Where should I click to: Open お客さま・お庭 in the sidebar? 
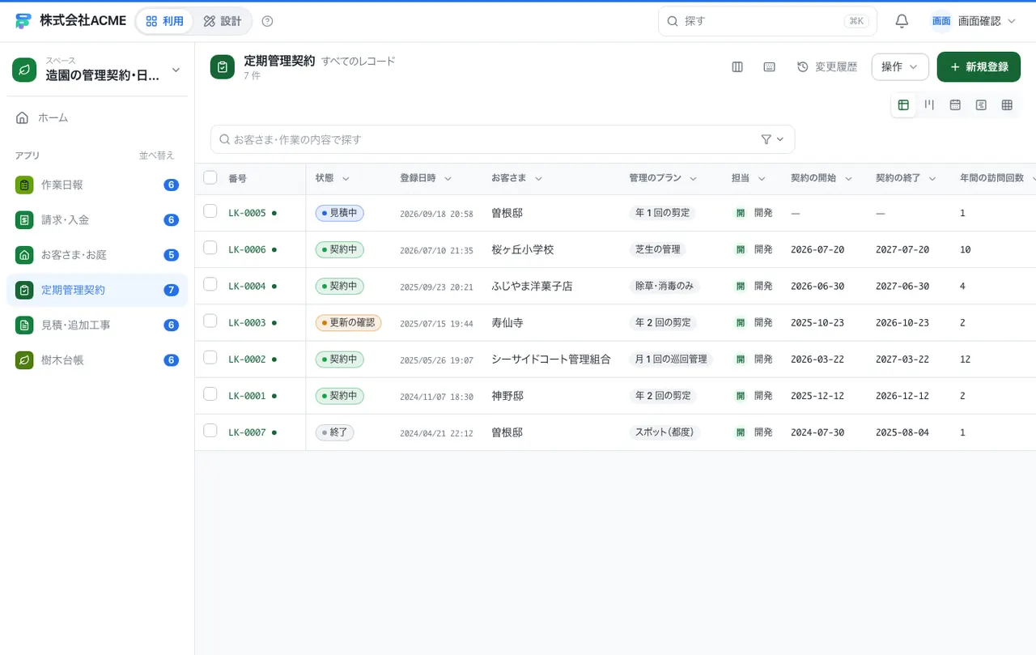pos(97,255)
